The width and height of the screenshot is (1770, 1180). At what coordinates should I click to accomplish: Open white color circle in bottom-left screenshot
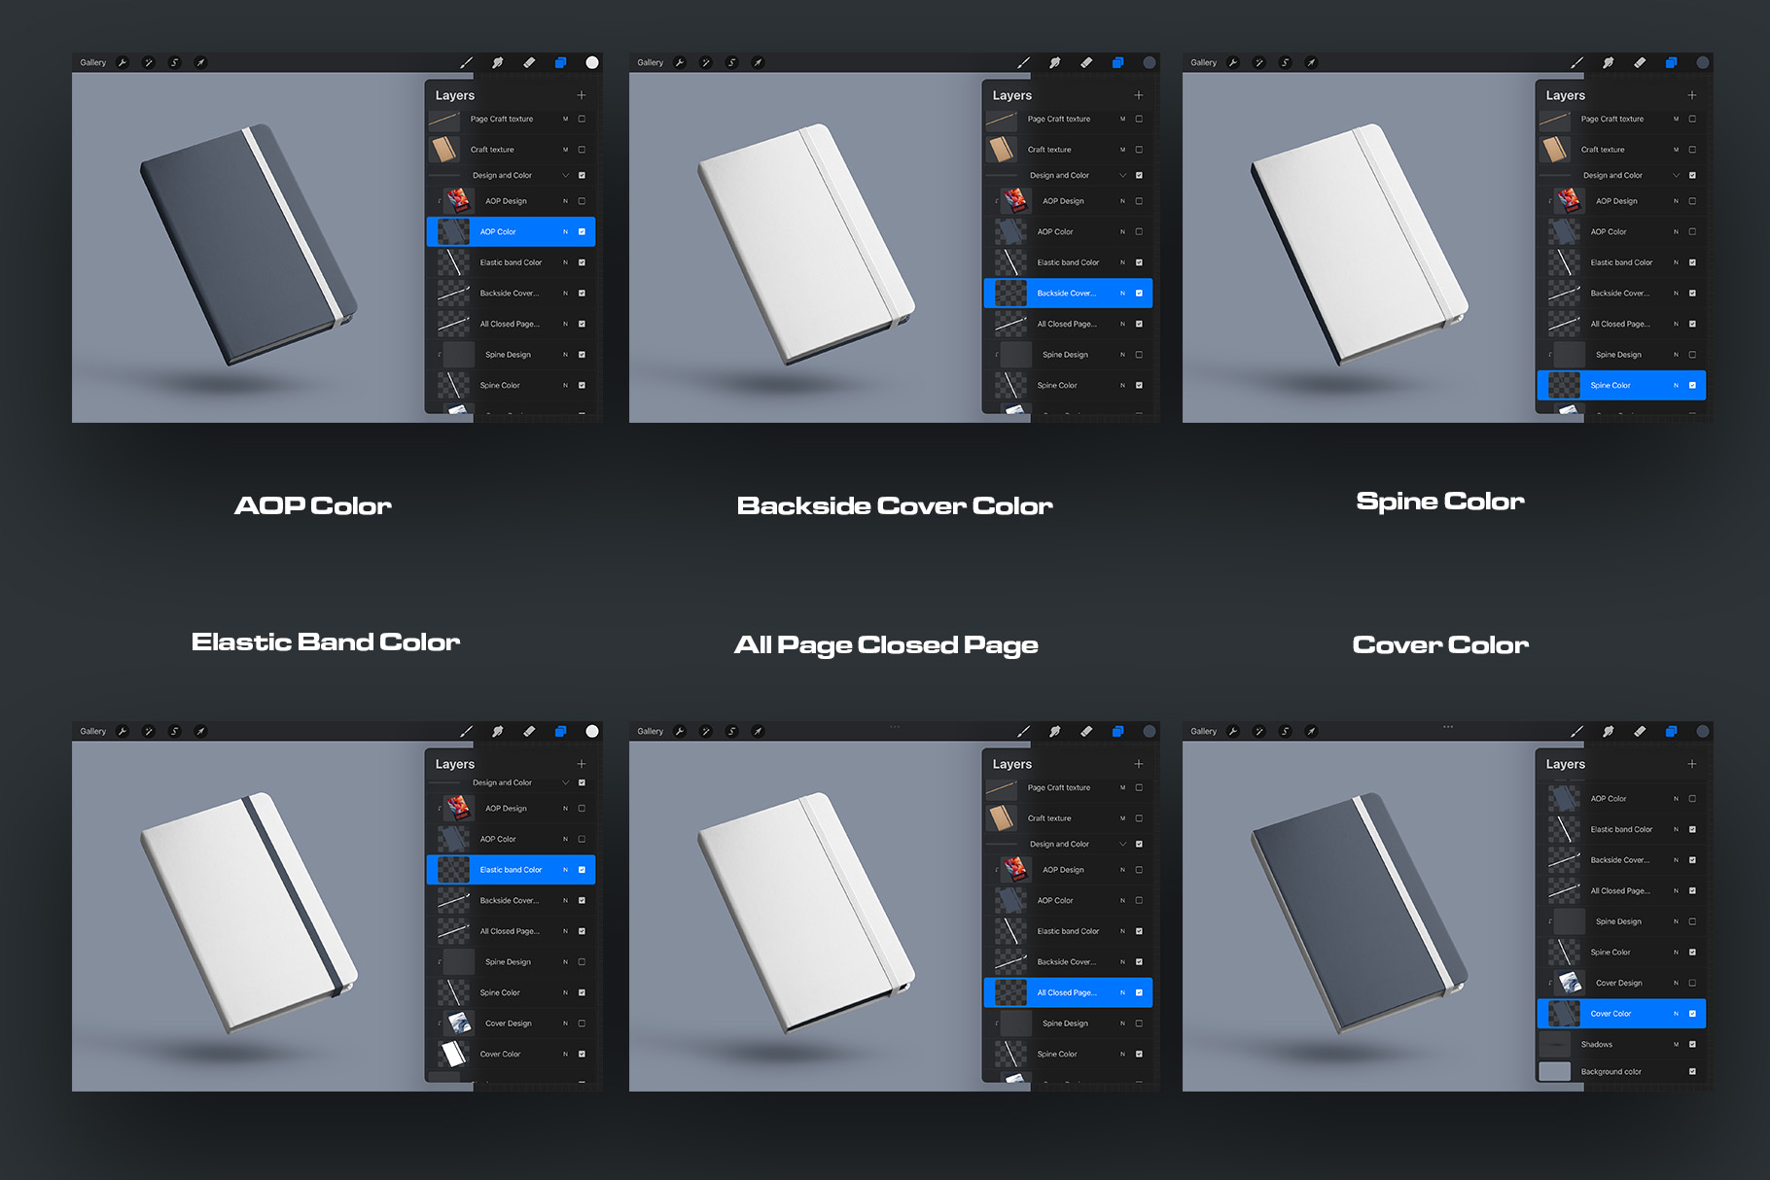point(592,731)
